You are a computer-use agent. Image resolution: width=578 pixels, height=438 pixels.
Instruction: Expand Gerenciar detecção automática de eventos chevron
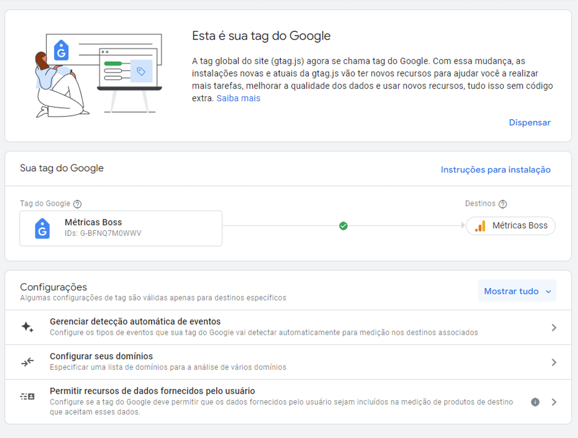click(x=554, y=327)
